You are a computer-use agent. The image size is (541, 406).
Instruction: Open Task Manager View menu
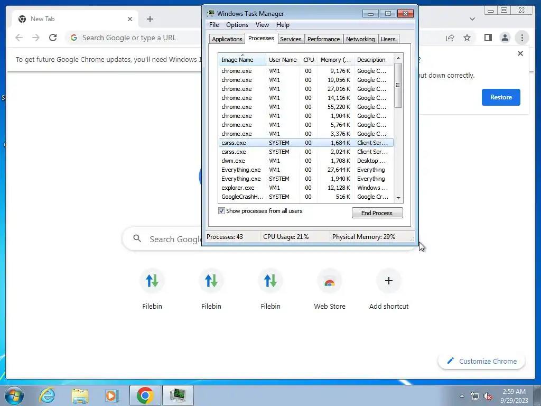pos(262,25)
